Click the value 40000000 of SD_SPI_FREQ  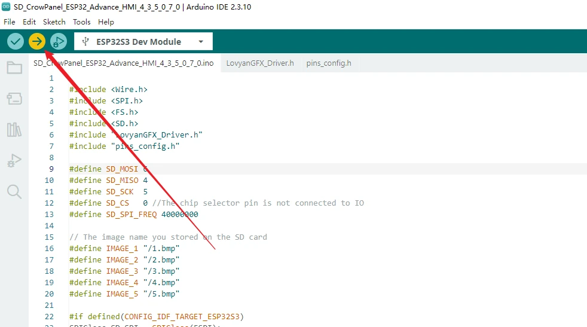point(180,214)
